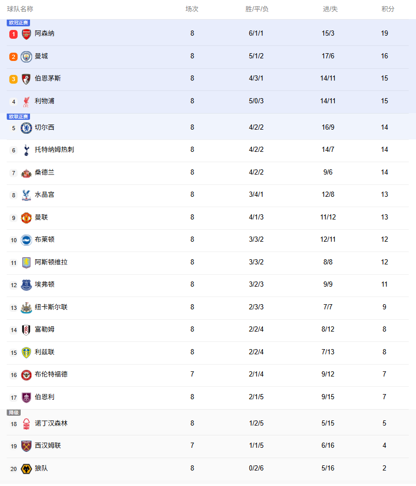Image resolution: width=416 pixels, height=486 pixels.
Task: Click the 欧冠正赛 zone label
Action: click(x=19, y=23)
